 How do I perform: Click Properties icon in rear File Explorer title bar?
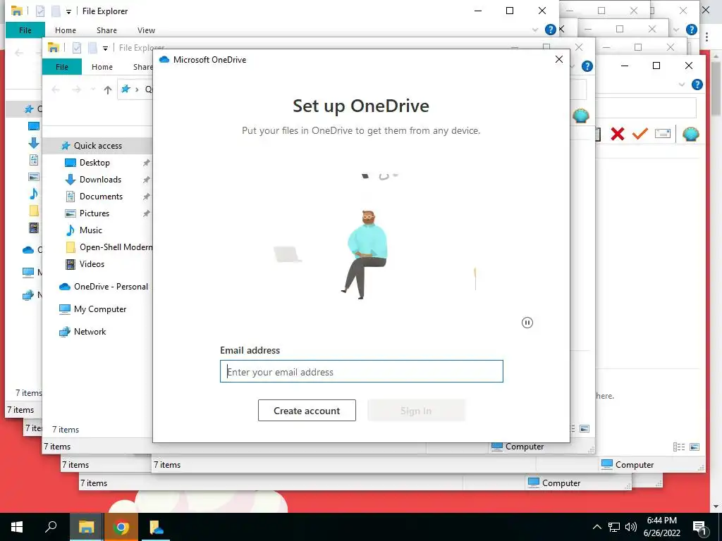point(40,11)
